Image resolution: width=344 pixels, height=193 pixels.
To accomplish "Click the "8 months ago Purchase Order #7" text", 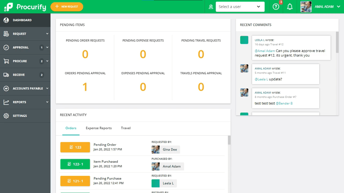I will point(276,97).
